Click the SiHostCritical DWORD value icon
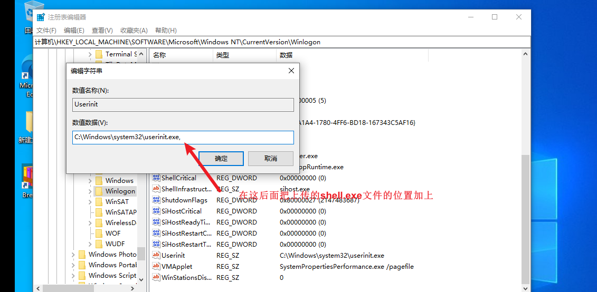Image resolution: width=597 pixels, height=292 pixels. (x=156, y=211)
